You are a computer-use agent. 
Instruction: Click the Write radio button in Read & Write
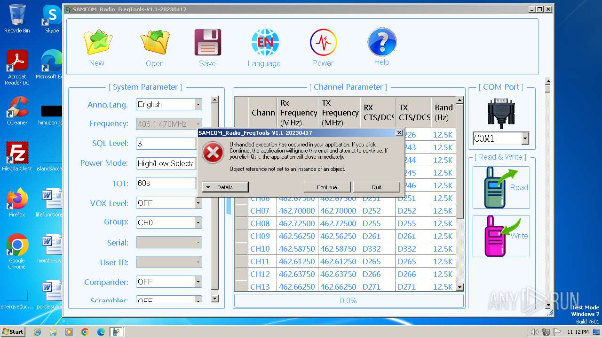501,236
